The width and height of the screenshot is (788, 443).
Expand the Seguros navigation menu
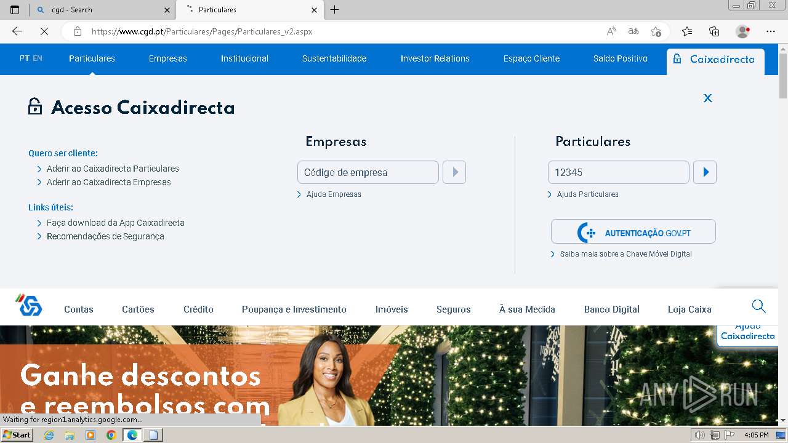pyautogui.click(x=454, y=309)
